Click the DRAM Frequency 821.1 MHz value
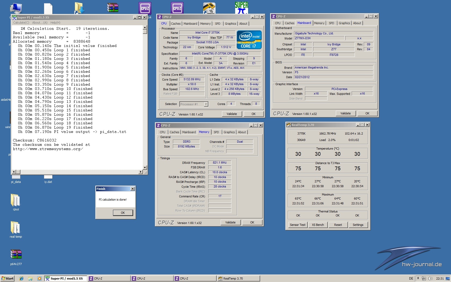Screen dimensions: 451x282 [x=220, y=163]
